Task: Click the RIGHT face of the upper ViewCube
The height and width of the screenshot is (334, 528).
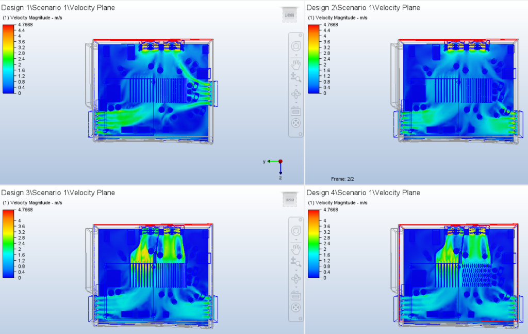Action: tap(289, 14)
